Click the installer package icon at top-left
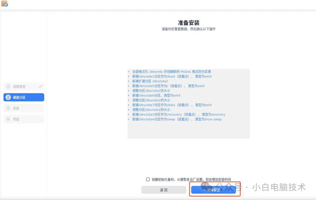This screenshot has width=316, height=200. 4,4
